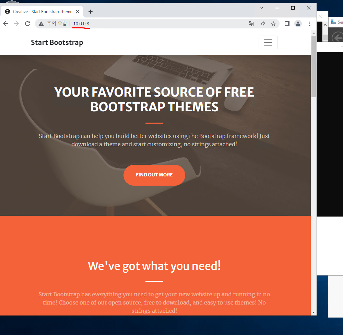The height and width of the screenshot is (335, 343).
Task: Click the page scrollbar down arrow
Action: (x=314, y=312)
